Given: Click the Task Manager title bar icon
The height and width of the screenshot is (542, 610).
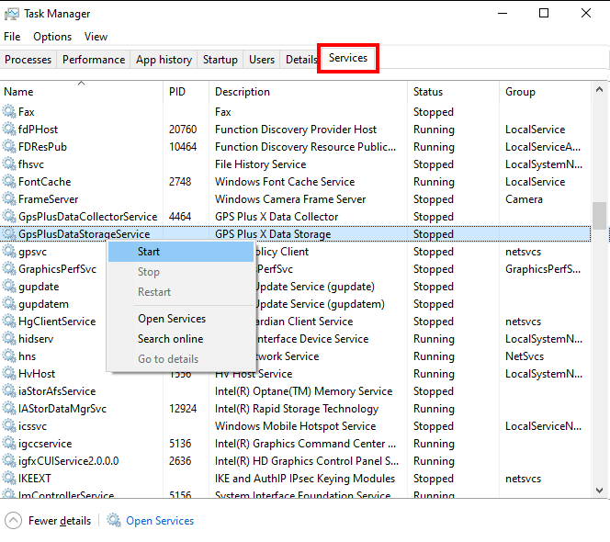Looking at the screenshot, I should 11,14.
